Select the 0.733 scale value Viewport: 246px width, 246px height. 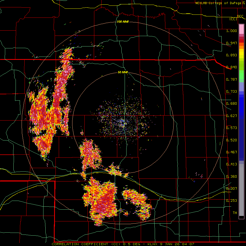(x=232, y=92)
